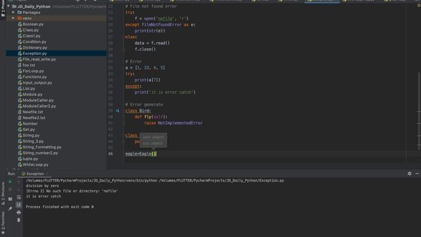Select Newfile.txt in project tree
Viewport: 421px width, 237px height.
tap(32, 112)
